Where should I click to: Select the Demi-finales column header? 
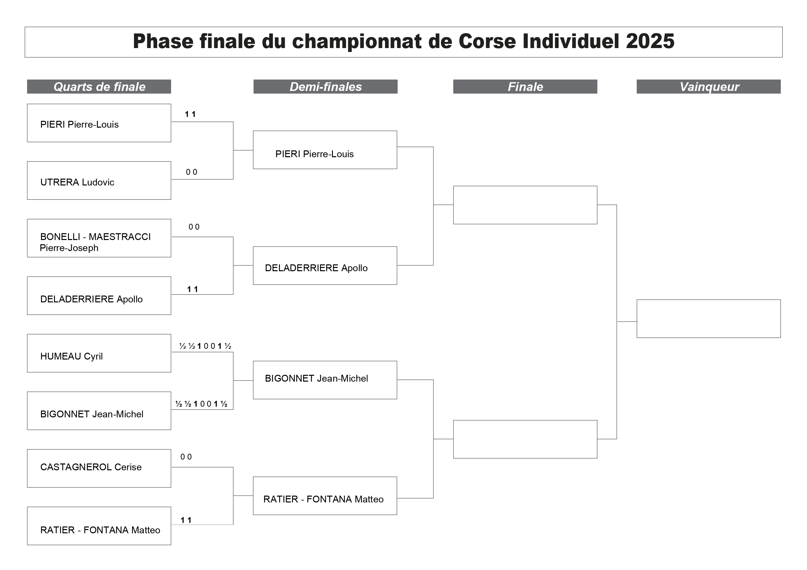click(x=325, y=87)
